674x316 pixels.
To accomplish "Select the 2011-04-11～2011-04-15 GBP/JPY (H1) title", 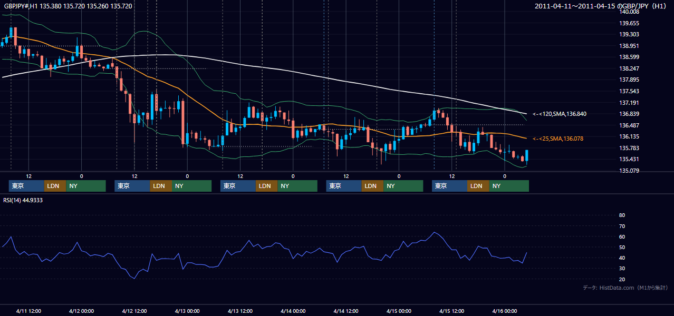I will click(601, 6).
